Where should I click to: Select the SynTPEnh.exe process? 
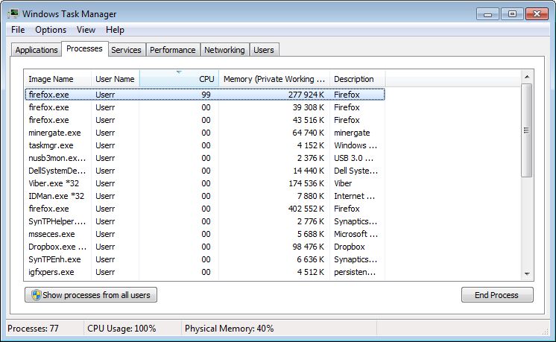(x=205, y=259)
